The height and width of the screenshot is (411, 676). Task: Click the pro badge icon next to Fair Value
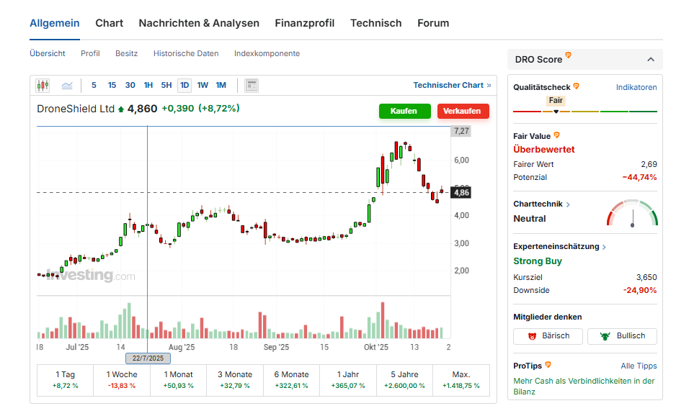(x=556, y=135)
